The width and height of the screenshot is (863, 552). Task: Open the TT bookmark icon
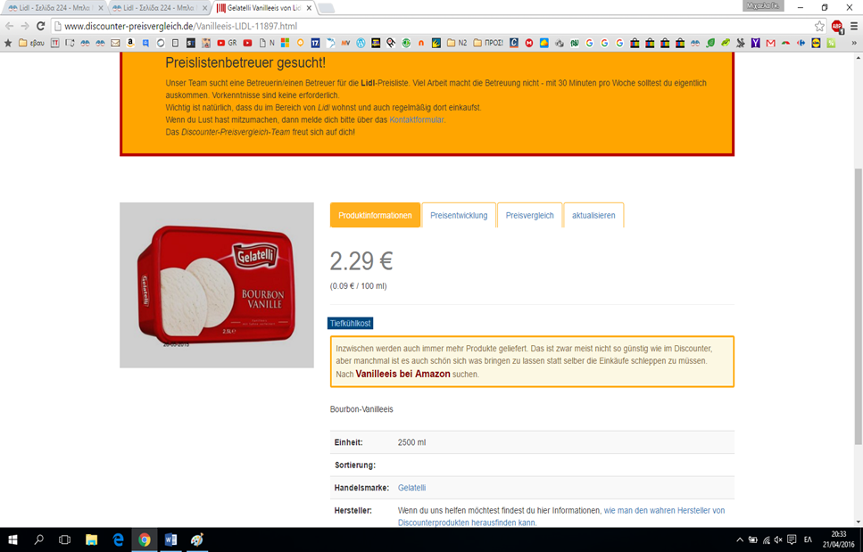[55, 43]
